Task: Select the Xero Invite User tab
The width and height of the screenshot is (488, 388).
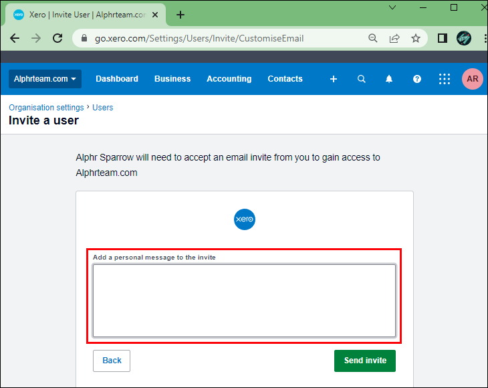Action: pyautogui.click(x=86, y=15)
